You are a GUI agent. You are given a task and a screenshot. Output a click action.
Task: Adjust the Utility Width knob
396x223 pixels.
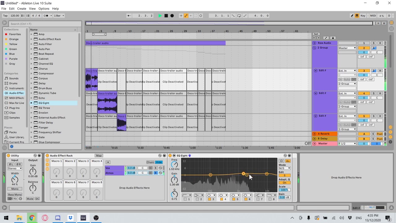[15, 180]
